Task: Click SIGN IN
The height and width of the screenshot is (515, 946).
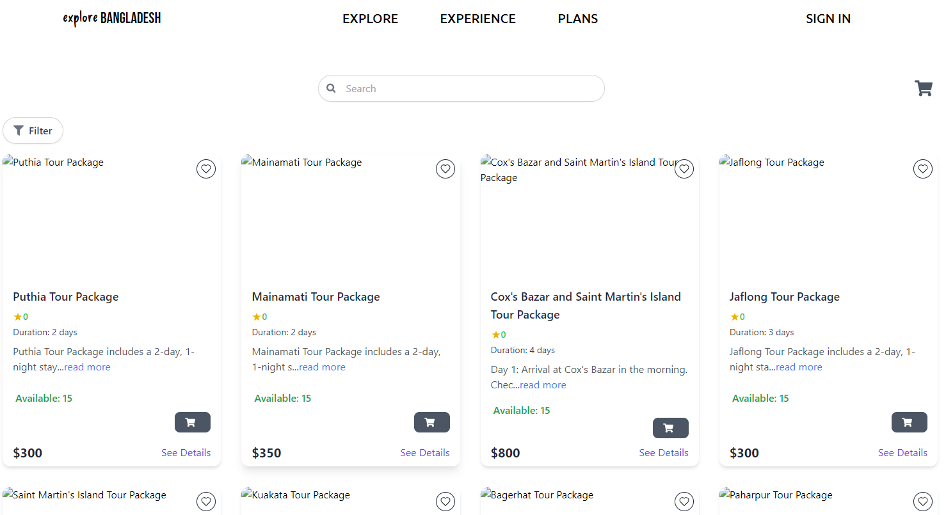Action: [x=828, y=19]
